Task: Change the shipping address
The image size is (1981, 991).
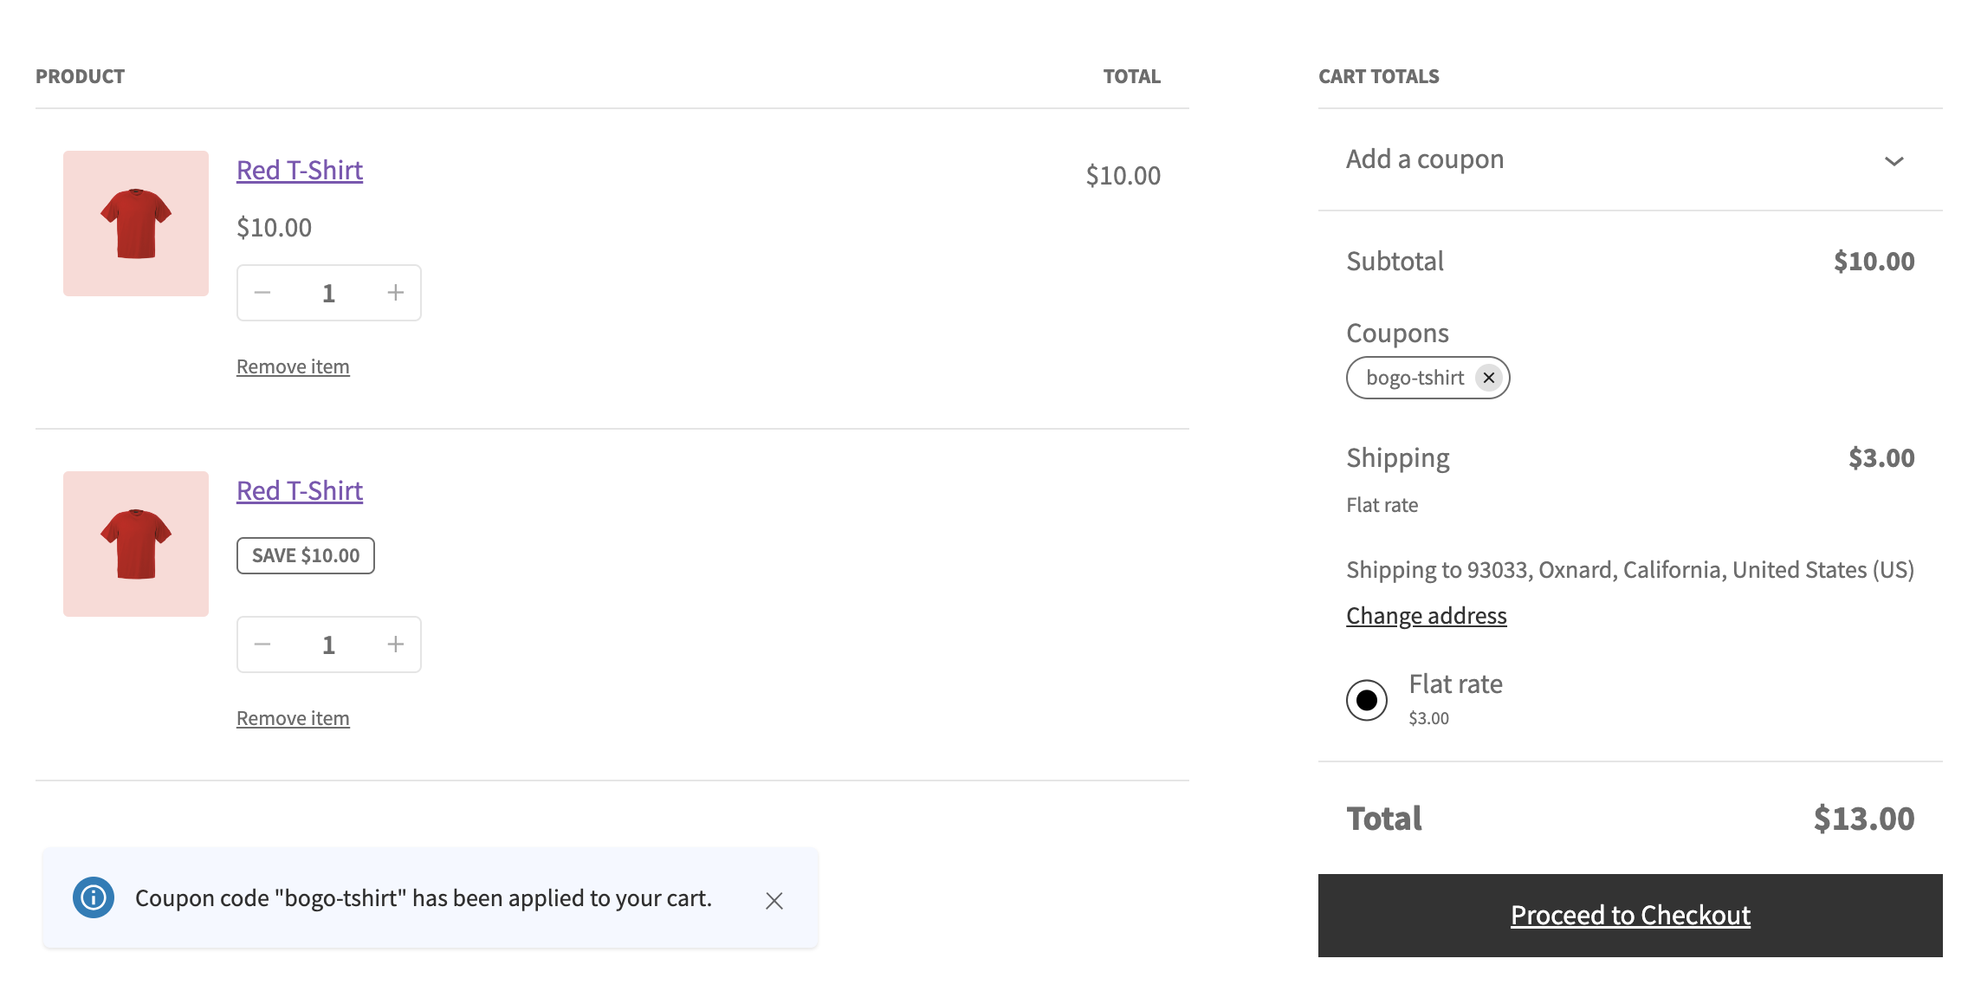Action: [x=1426, y=615]
